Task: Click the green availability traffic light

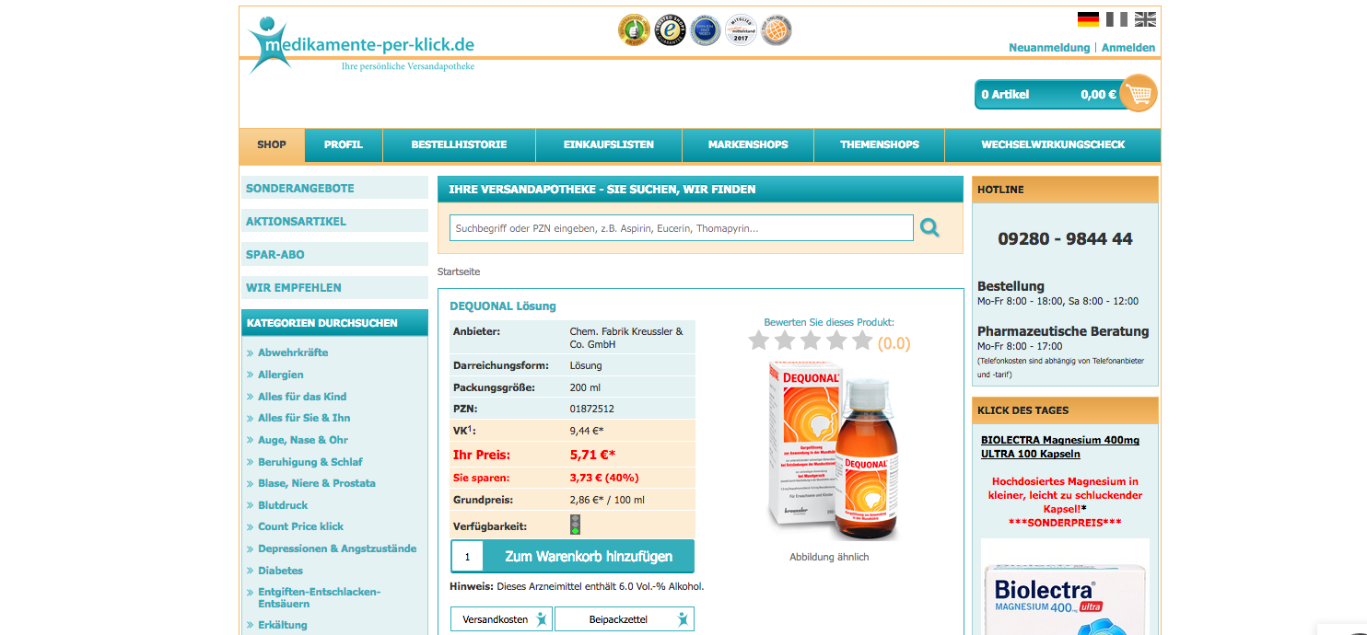Action: click(x=576, y=525)
